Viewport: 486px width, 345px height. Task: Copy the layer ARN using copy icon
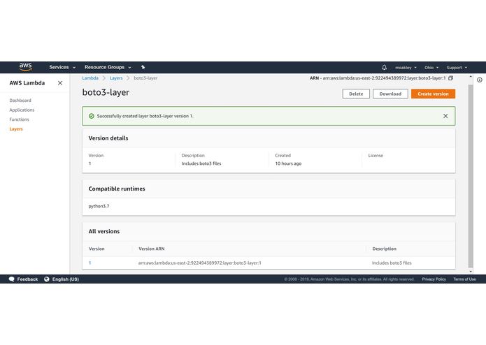tap(450, 78)
